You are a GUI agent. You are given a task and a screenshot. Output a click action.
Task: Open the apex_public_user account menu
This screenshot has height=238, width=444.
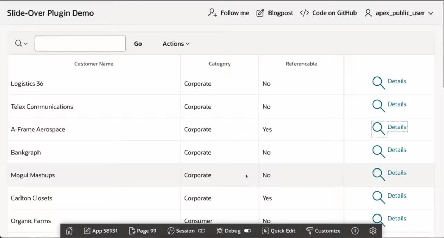click(399, 13)
